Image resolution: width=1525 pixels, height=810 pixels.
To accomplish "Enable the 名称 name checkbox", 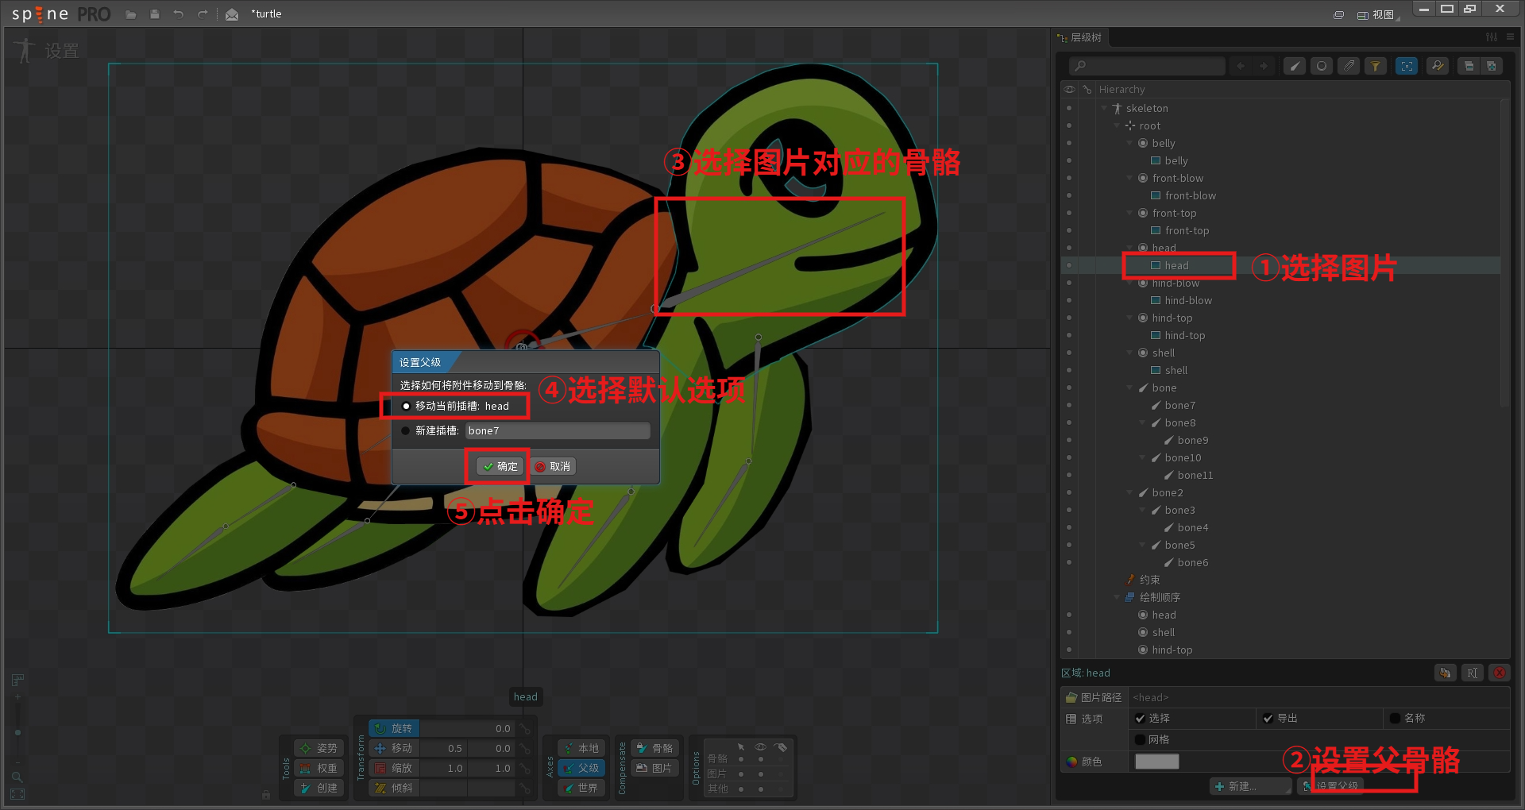I will coord(1395,718).
